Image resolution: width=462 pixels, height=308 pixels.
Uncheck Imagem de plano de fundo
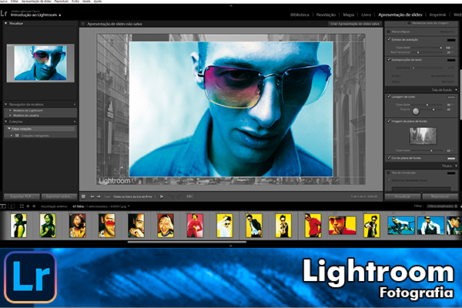[389, 121]
